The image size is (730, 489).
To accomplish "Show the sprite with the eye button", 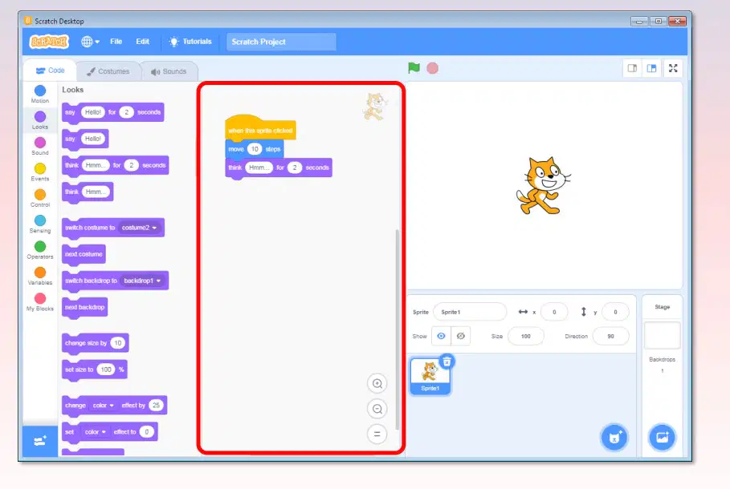I will pos(441,336).
